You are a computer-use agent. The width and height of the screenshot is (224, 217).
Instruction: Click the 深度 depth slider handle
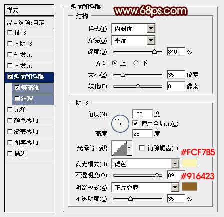pyautogui.click(x=155, y=52)
